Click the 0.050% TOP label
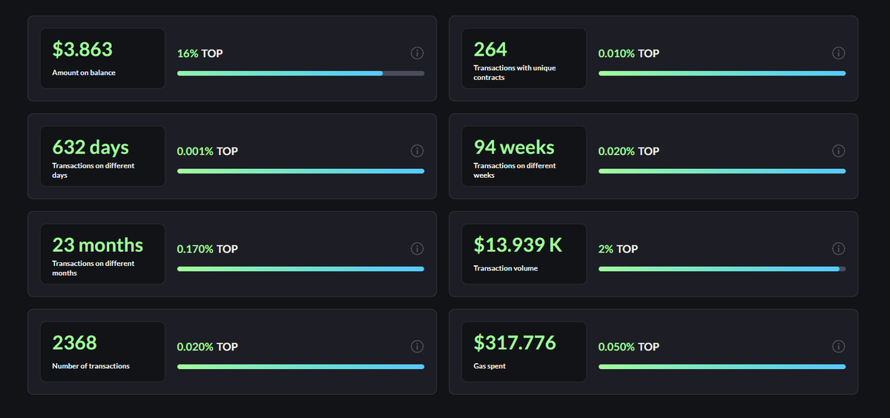 pyautogui.click(x=629, y=347)
